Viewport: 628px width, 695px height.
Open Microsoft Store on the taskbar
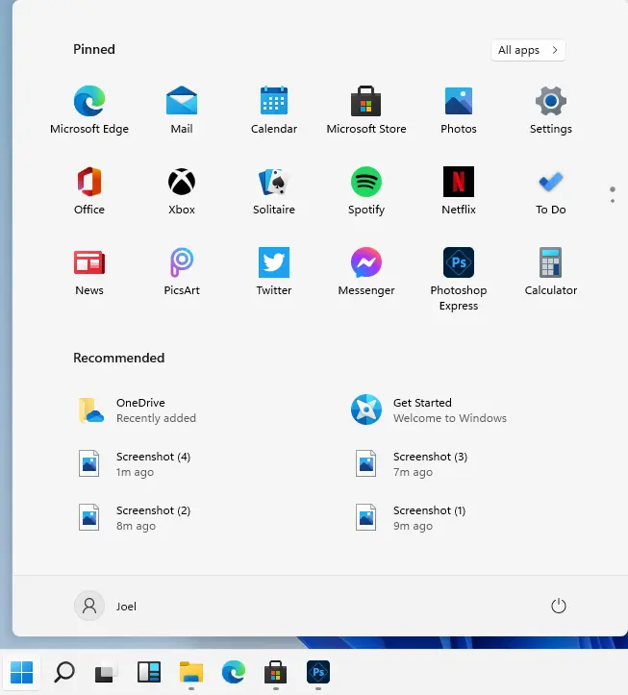click(x=275, y=672)
